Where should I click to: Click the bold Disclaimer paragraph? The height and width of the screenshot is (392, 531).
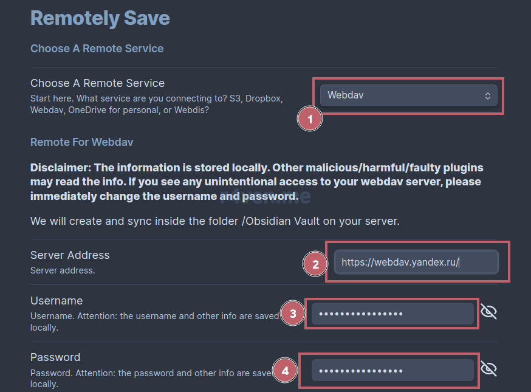pos(257,182)
